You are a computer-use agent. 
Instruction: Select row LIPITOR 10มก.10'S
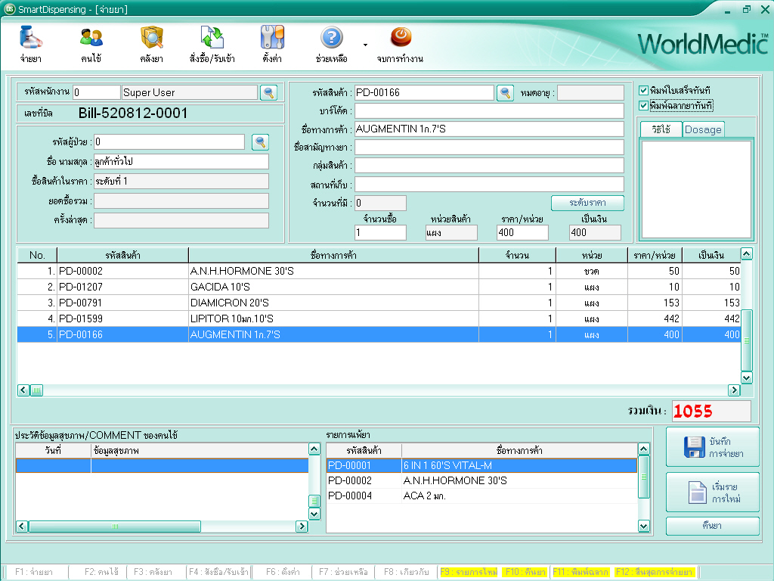(379, 318)
